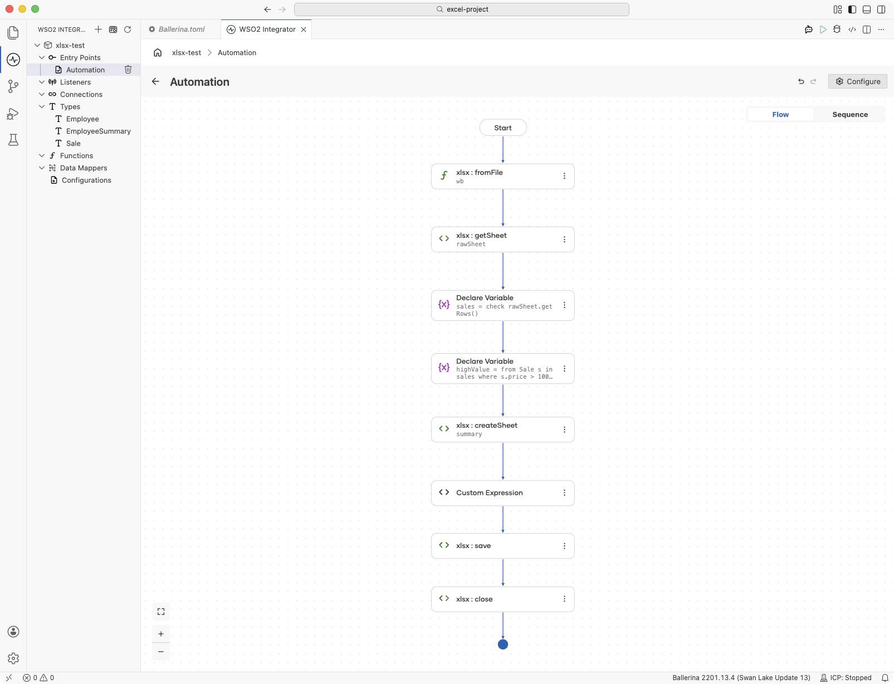The height and width of the screenshot is (684, 894).
Task: Open Run and Debug view
Action: pyautogui.click(x=13, y=114)
